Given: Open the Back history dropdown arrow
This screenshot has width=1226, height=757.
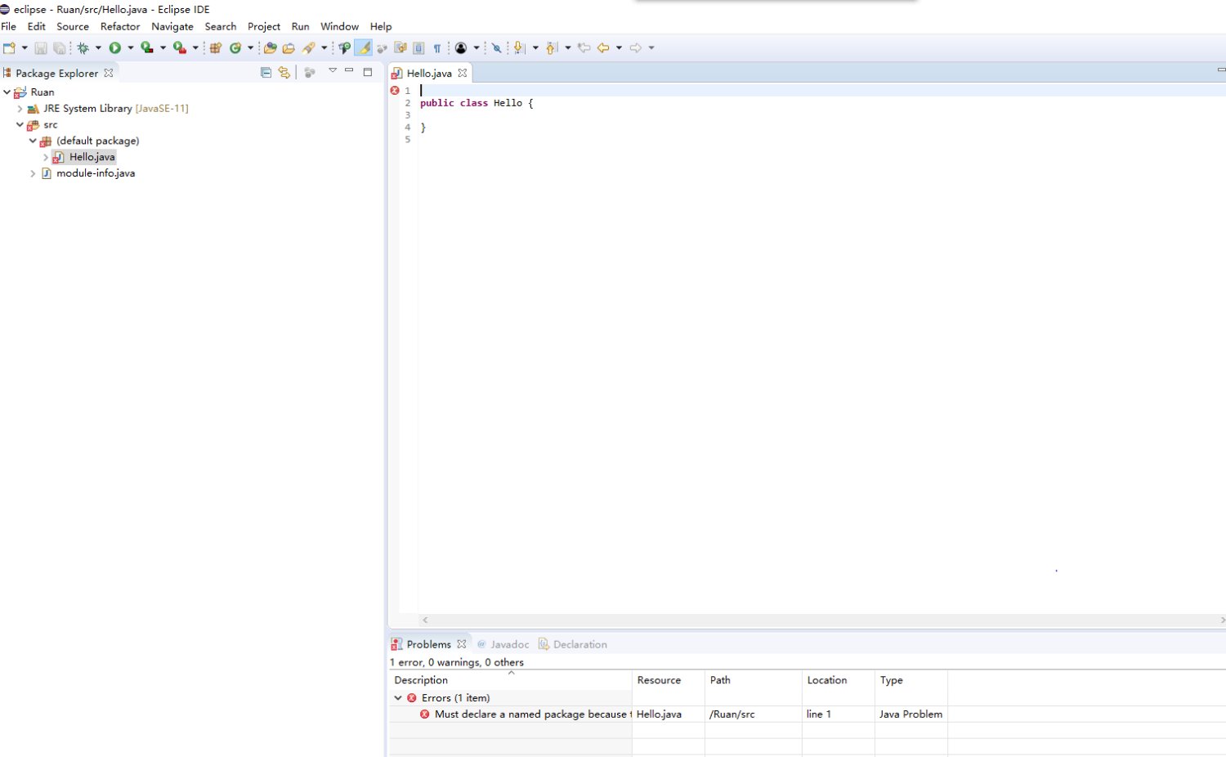Looking at the screenshot, I should [619, 48].
